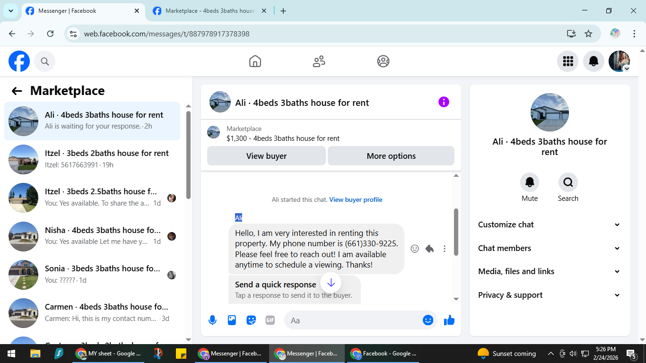The image size is (646, 363).
Task: Close the Marketplace browser tab
Action: point(264,11)
